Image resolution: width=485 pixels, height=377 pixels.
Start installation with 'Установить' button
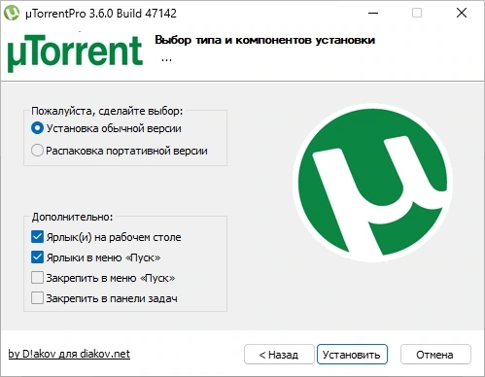click(x=352, y=355)
